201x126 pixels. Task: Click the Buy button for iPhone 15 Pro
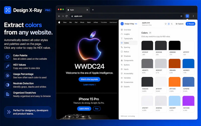coord(97,109)
